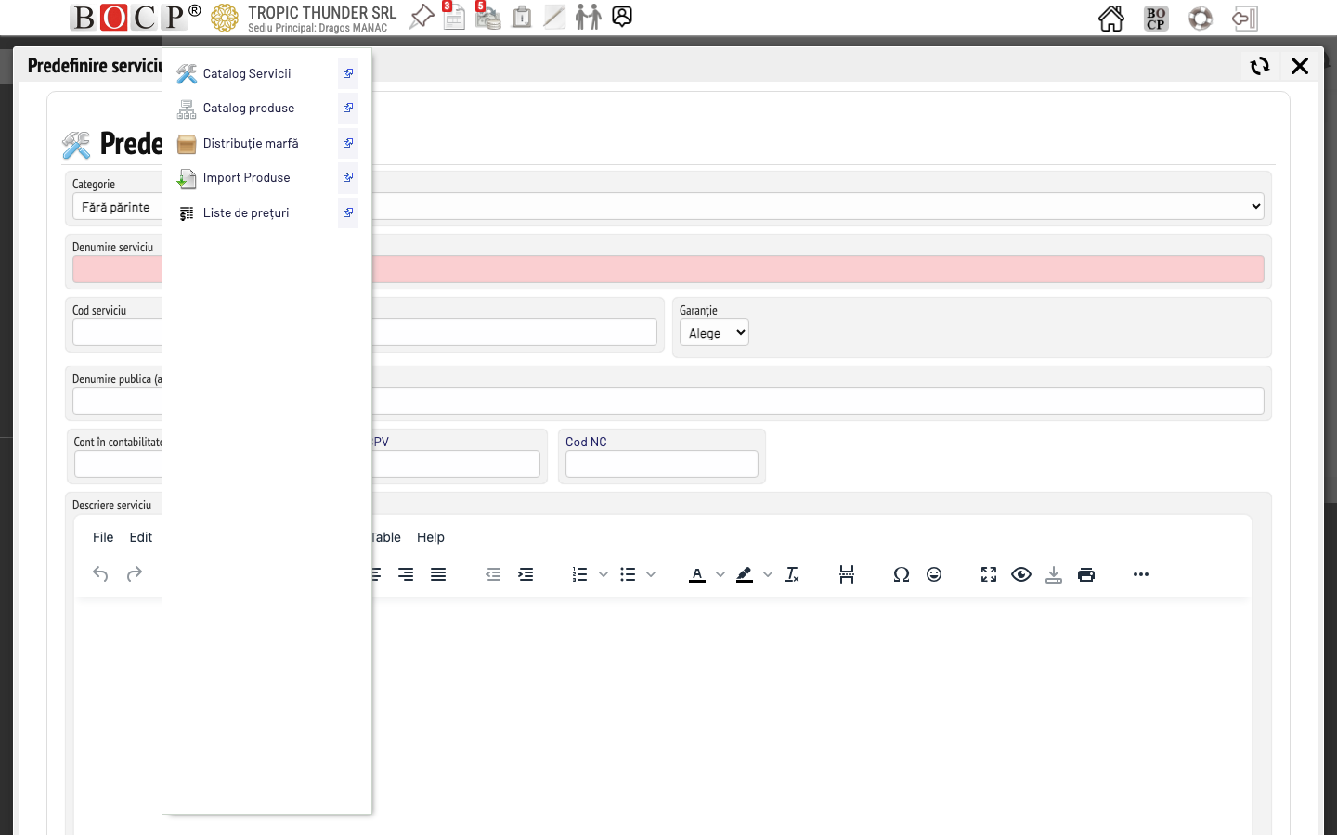Enable fullscreen mode in the text editor
Image resolution: width=1337 pixels, height=835 pixels.
(x=988, y=574)
